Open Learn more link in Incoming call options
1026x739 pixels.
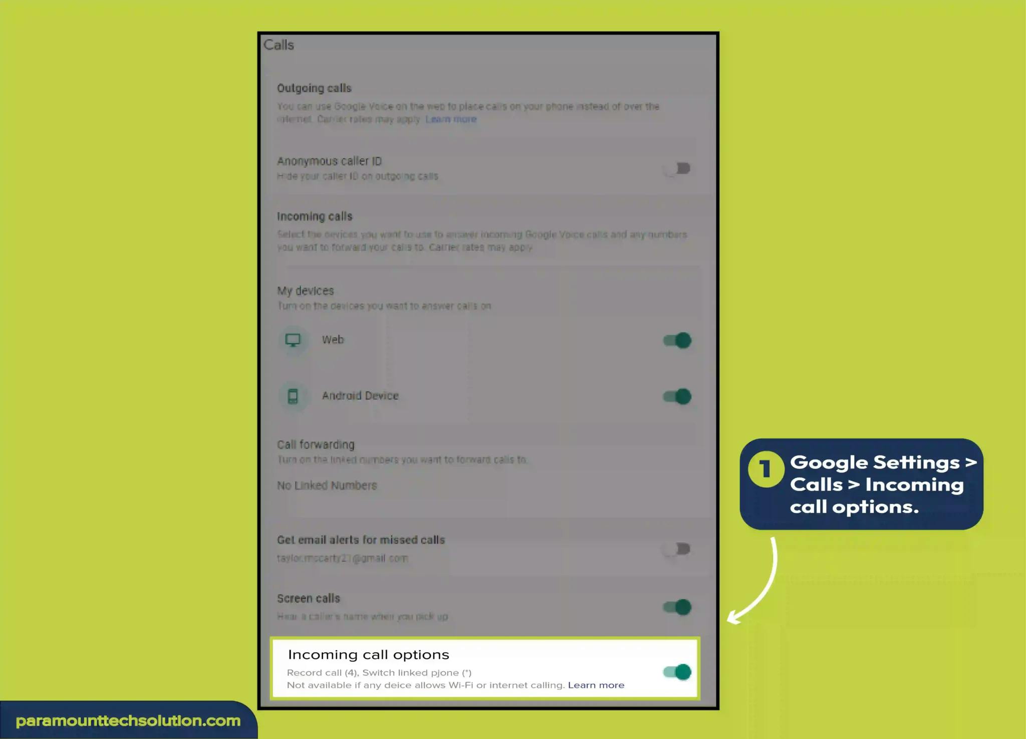pyautogui.click(x=596, y=685)
